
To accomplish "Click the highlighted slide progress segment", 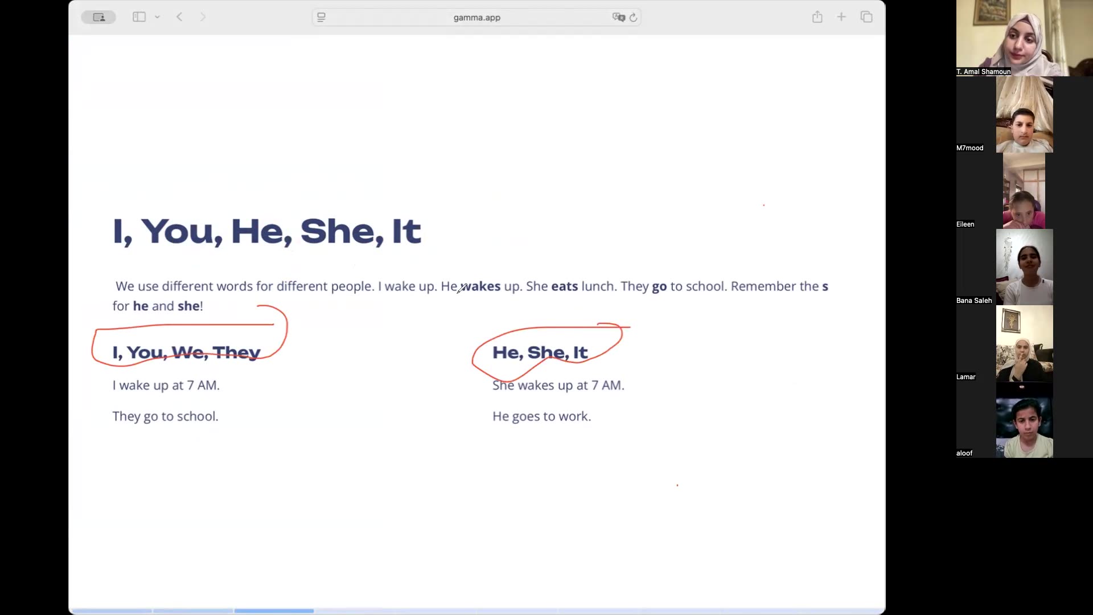I will pyautogui.click(x=274, y=611).
